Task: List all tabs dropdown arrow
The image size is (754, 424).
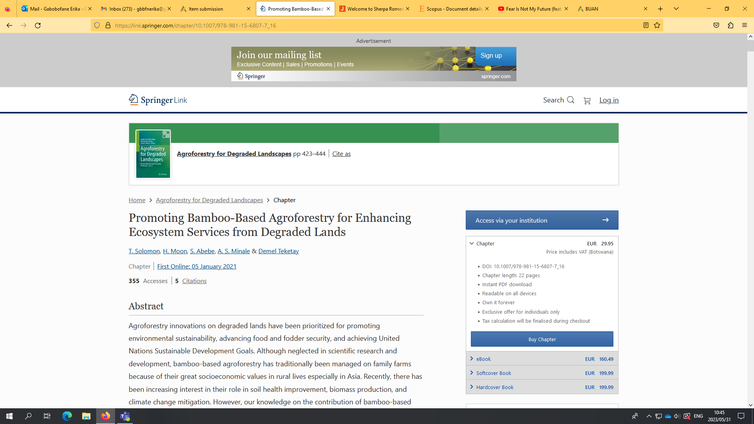Action: (x=676, y=9)
